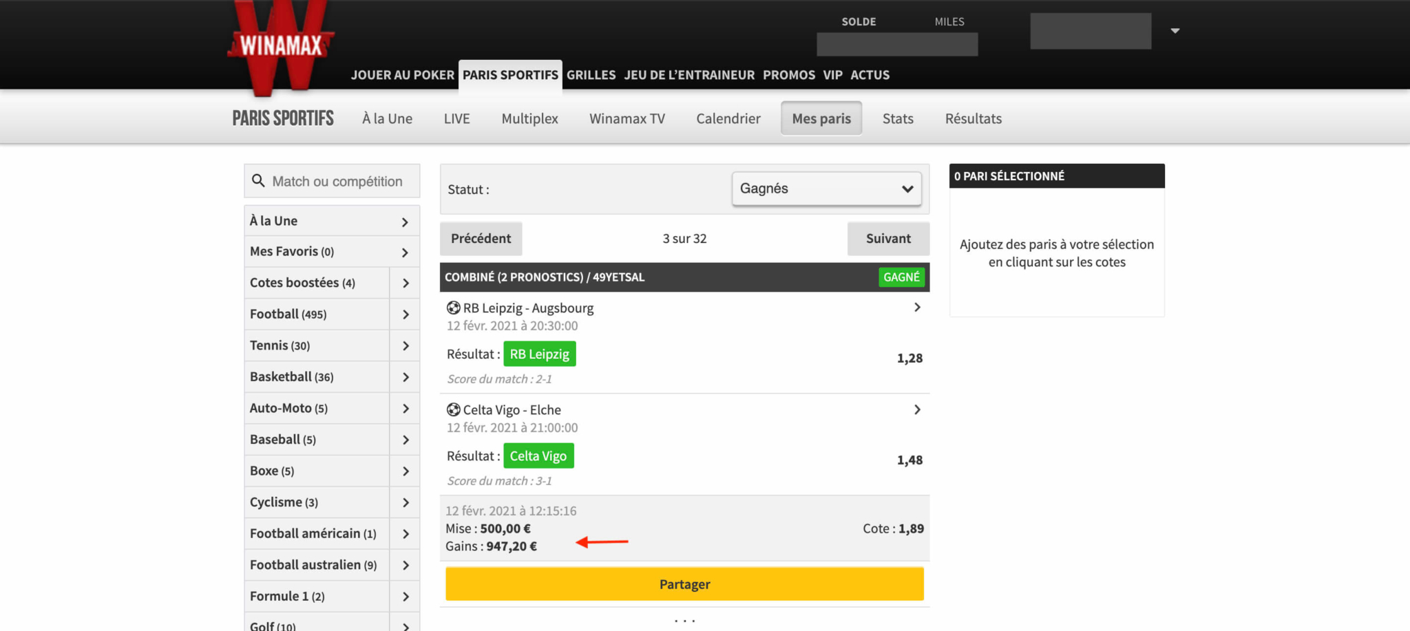Open the Winamax TV sub-tab
This screenshot has width=1410, height=631.
click(627, 118)
